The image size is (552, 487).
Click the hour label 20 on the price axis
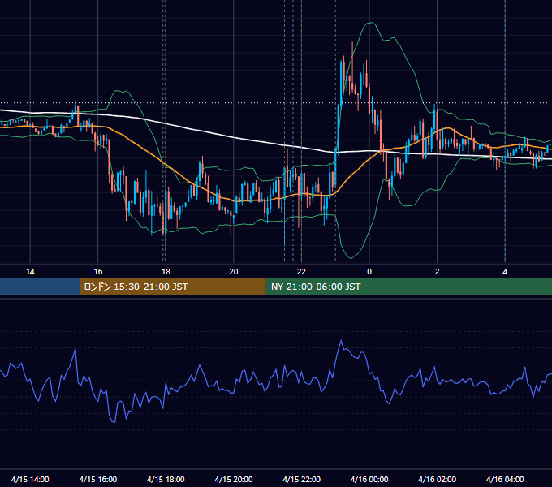[234, 272]
